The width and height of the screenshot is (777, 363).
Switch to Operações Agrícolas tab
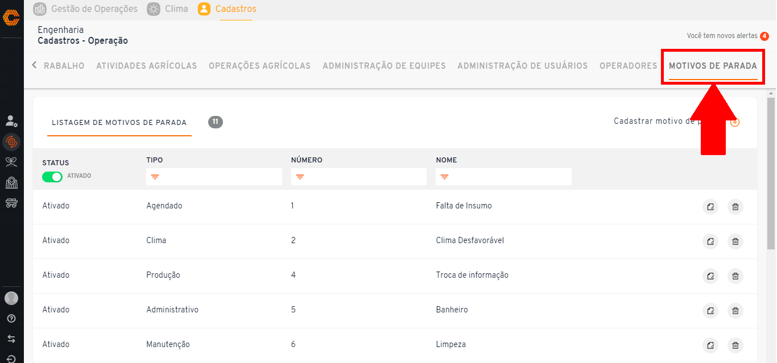[x=260, y=66]
